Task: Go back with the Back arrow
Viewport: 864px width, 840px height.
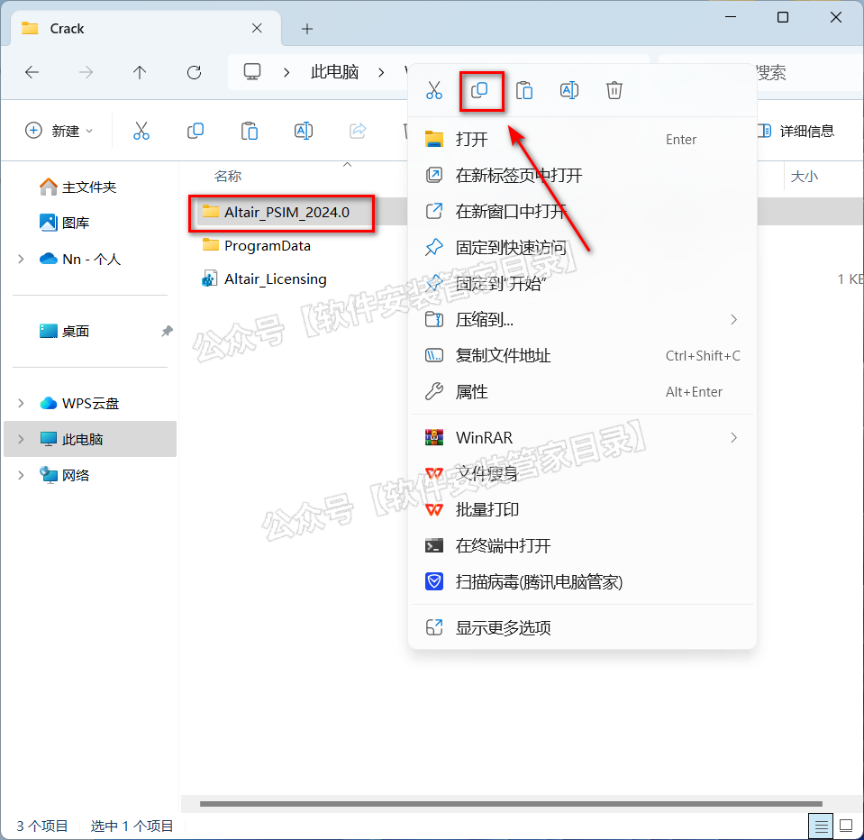Action: tap(32, 72)
